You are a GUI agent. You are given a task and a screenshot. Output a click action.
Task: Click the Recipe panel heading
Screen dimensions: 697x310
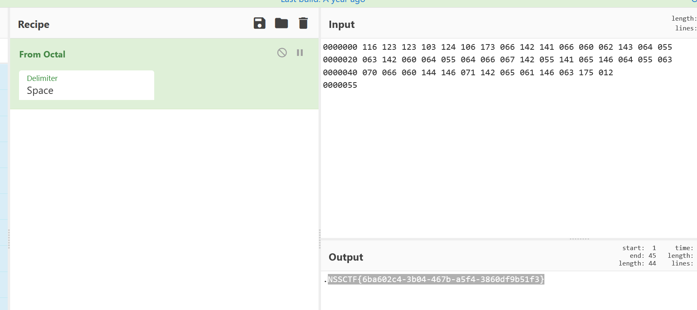pyautogui.click(x=34, y=24)
